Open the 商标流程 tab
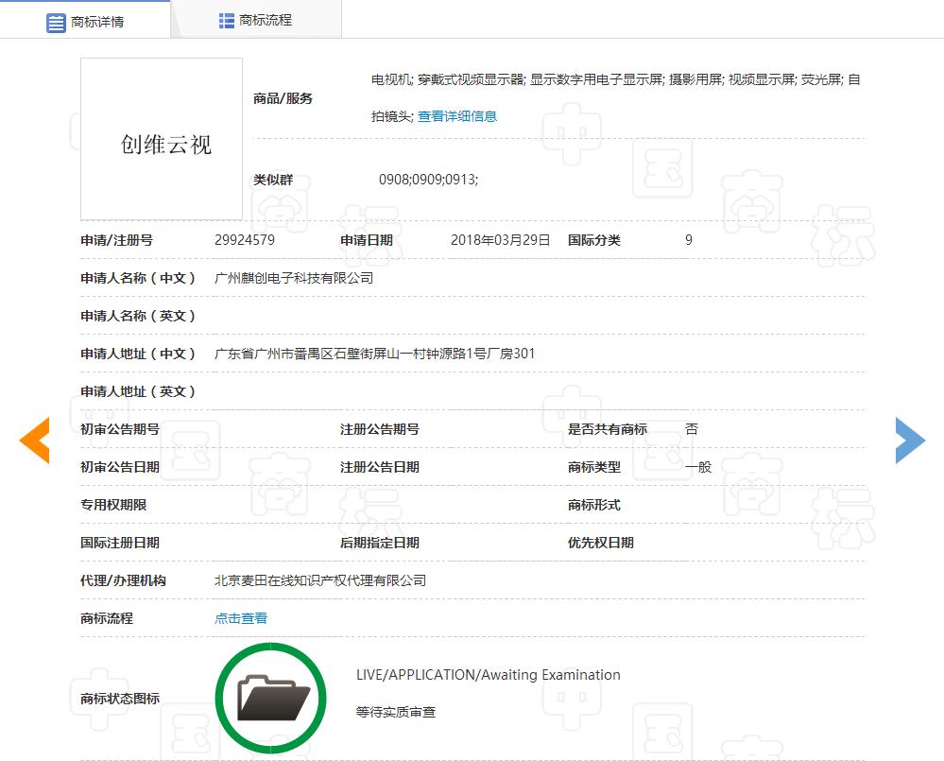The width and height of the screenshot is (944, 761). (x=266, y=20)
